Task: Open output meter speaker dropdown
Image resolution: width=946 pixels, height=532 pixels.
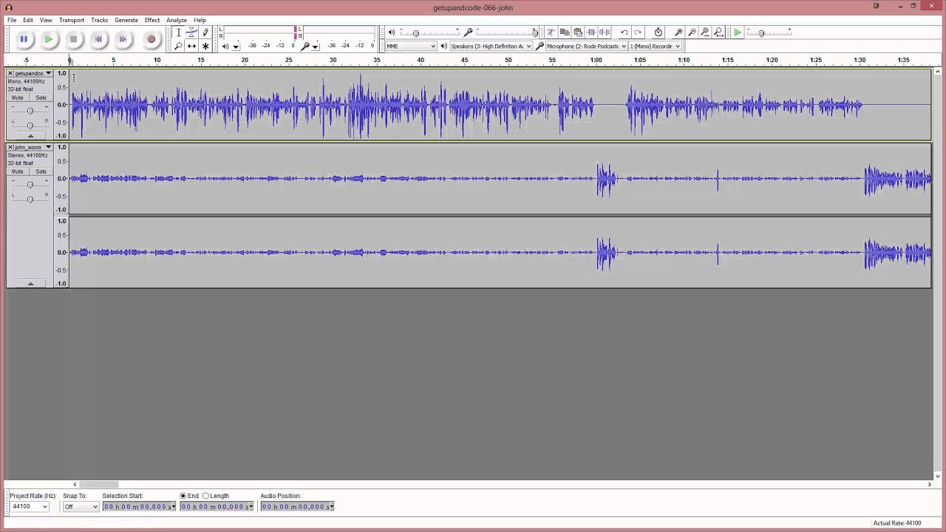Action: pos(235,47)
